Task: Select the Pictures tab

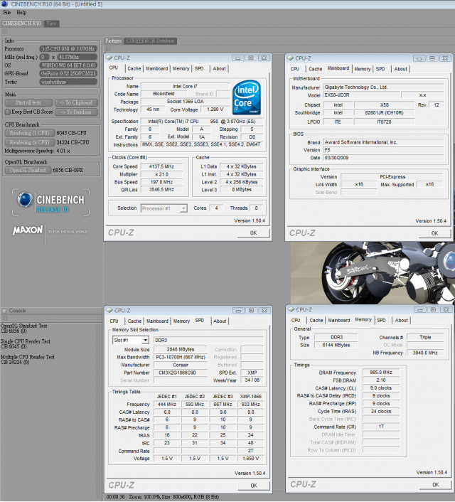Action: 114,41
